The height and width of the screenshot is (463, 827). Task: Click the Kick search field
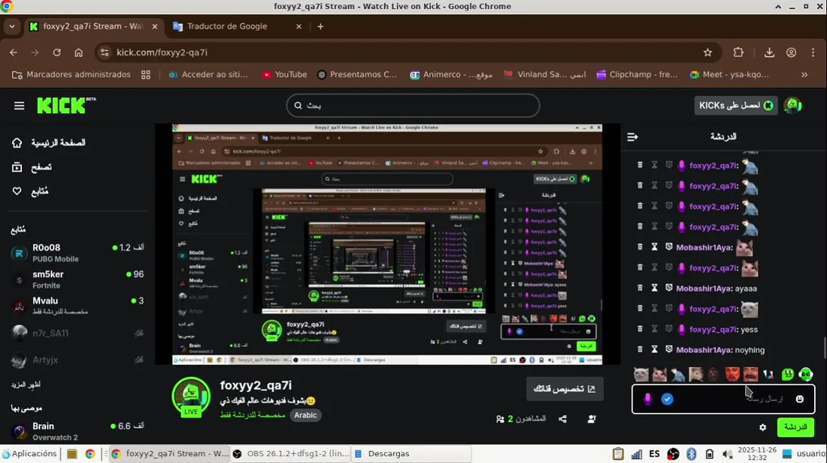tap(413, 105)
